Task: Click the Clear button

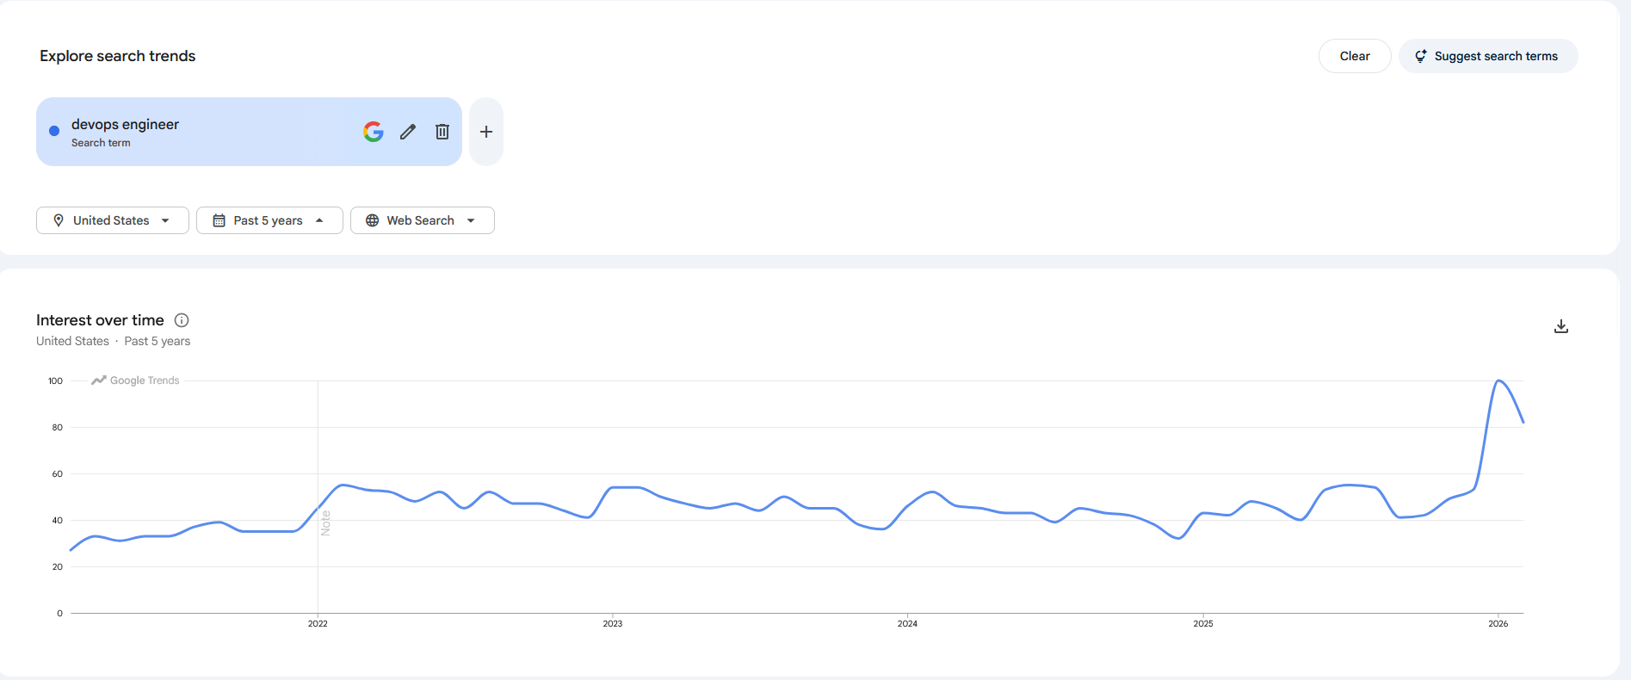Action: [x=1355, y=56]
